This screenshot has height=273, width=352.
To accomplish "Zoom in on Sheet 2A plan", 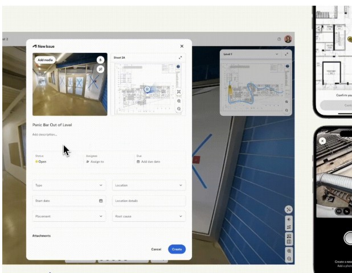I will 179,101.
